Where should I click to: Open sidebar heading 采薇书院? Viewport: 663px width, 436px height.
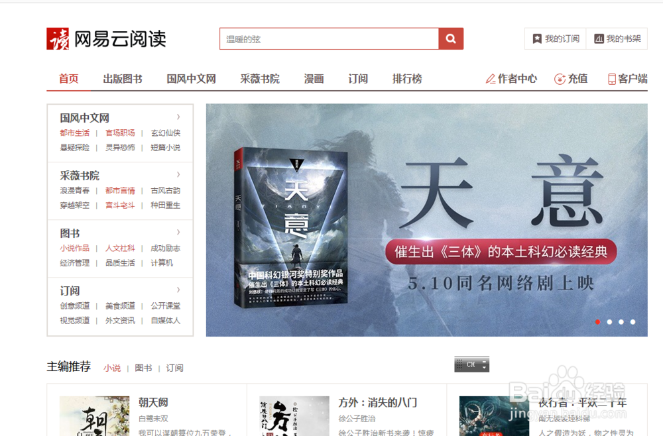pos(80,176)
